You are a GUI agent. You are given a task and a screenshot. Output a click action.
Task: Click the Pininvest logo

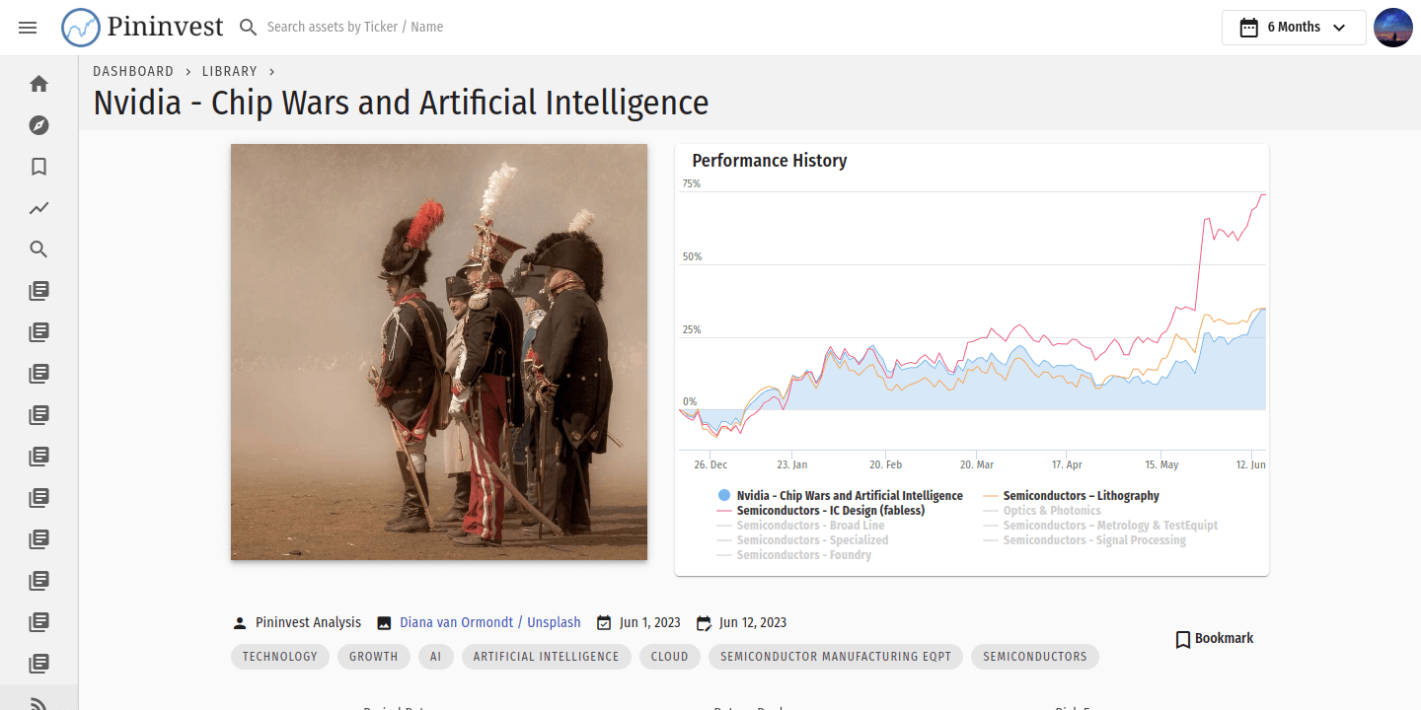pyautogui.click(x=143, y=28)
